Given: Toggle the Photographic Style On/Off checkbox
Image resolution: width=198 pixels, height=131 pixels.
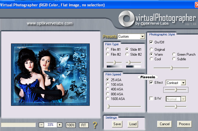Looking at the screenshot, I should click(x=151, y=42).
